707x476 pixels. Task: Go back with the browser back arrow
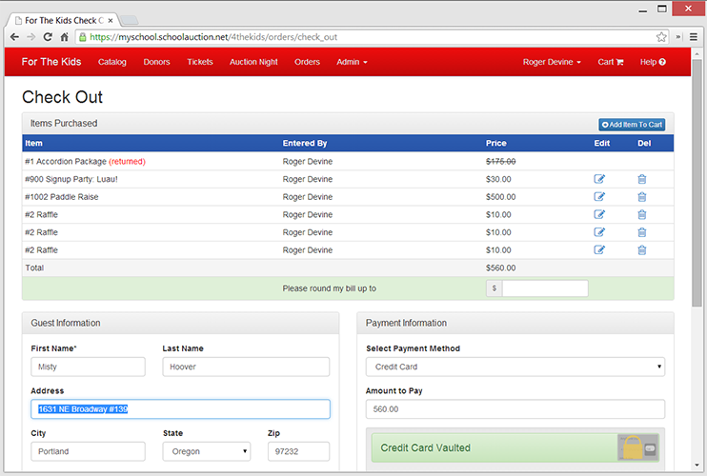[14, 37]
